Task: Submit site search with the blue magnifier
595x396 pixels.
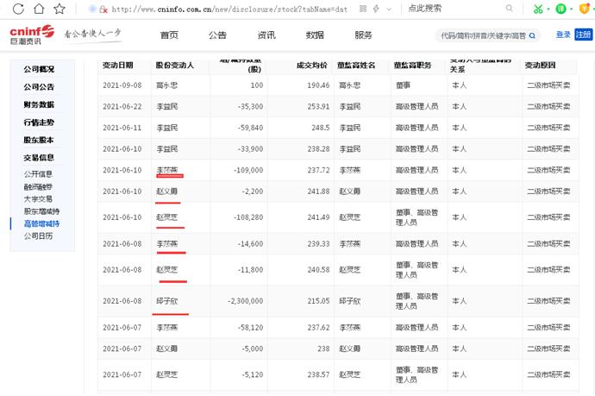Action: pyautogui.click(x=532, y=35)
